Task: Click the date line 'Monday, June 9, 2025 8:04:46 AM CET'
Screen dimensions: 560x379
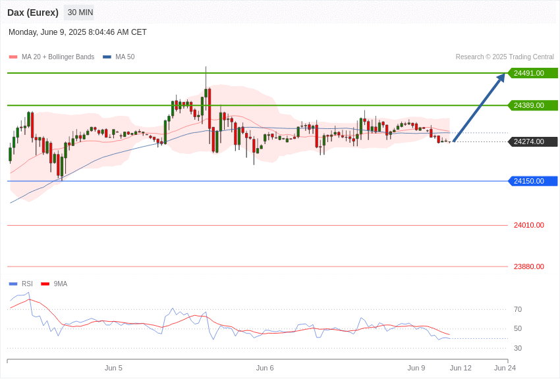Action: (x=78, y=32)
